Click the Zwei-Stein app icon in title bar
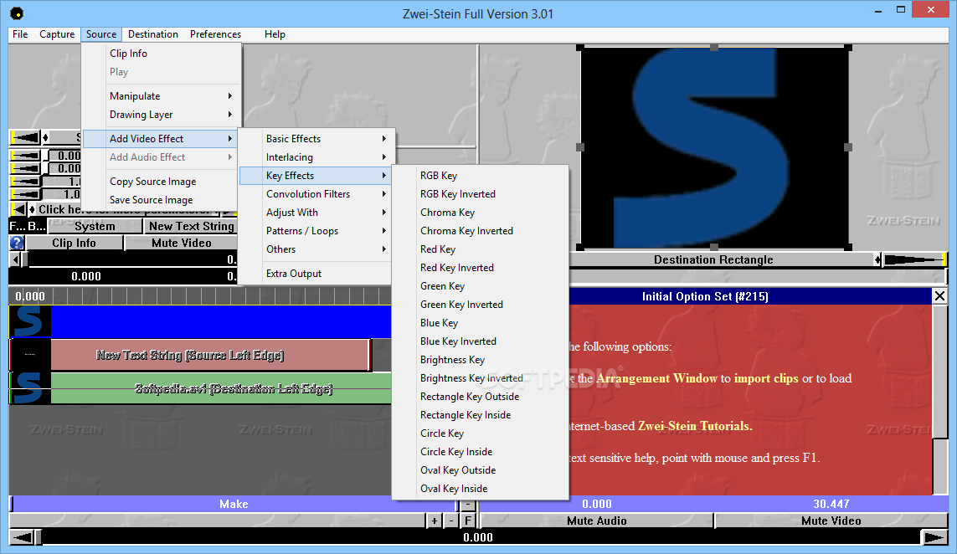The width and height of the screenshot is (957, 554). coord(17,13)
